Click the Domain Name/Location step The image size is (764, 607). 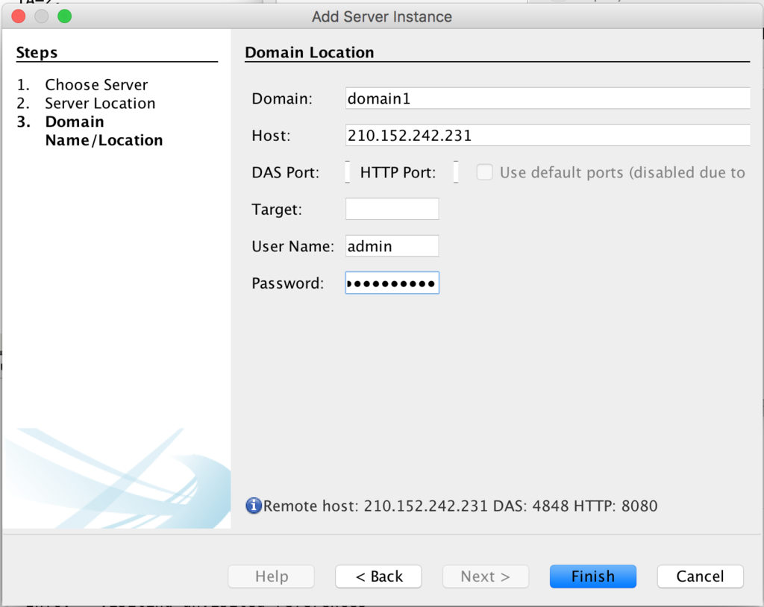point(104,130)
